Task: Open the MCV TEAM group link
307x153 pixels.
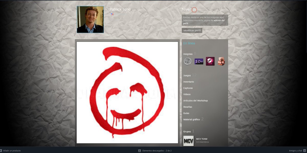Action: click(202, 139)
